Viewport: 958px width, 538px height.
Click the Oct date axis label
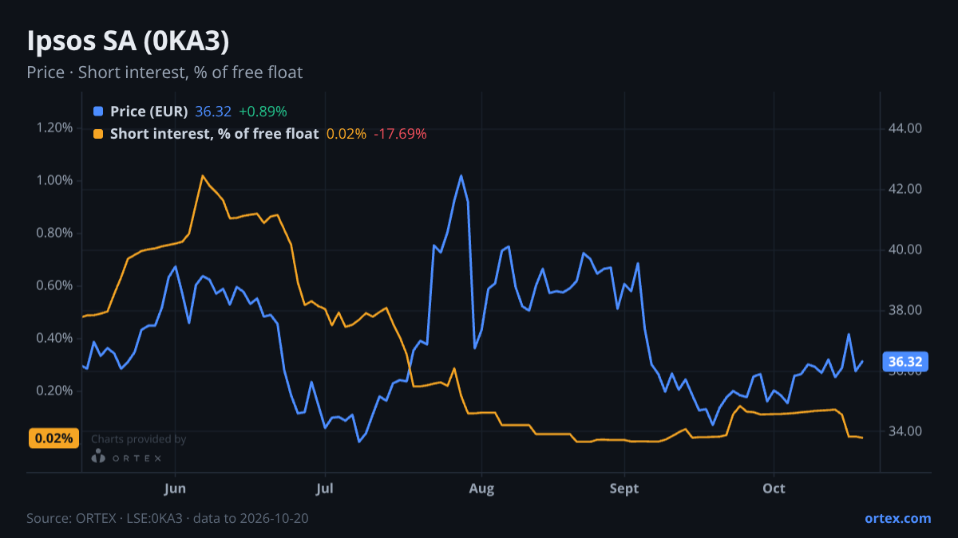click(774, 489)
